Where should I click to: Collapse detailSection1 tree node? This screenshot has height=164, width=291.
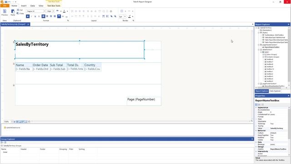click(x=259, y=50)
